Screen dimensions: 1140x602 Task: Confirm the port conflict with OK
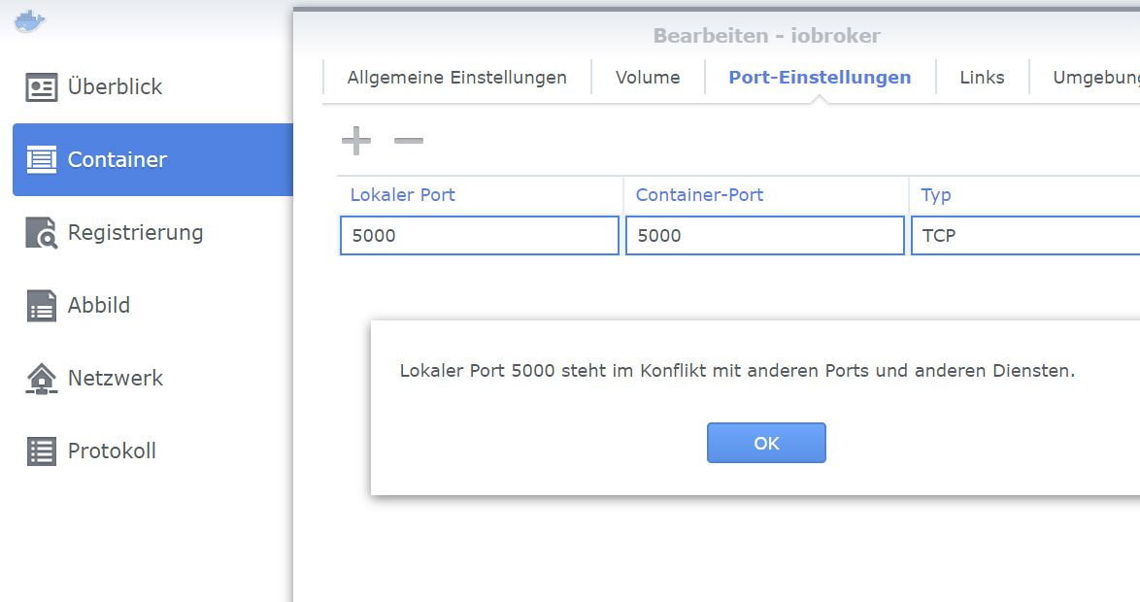point(766,443)
